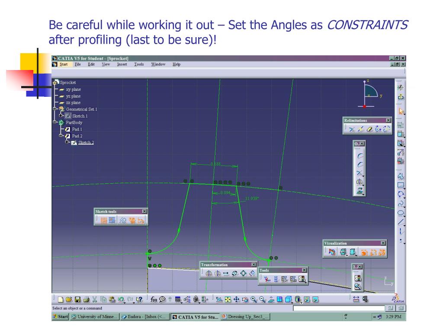Expand the Sketch.2 tree node
The height and width of the screenshot is (332, 443).
coord(67,143)
